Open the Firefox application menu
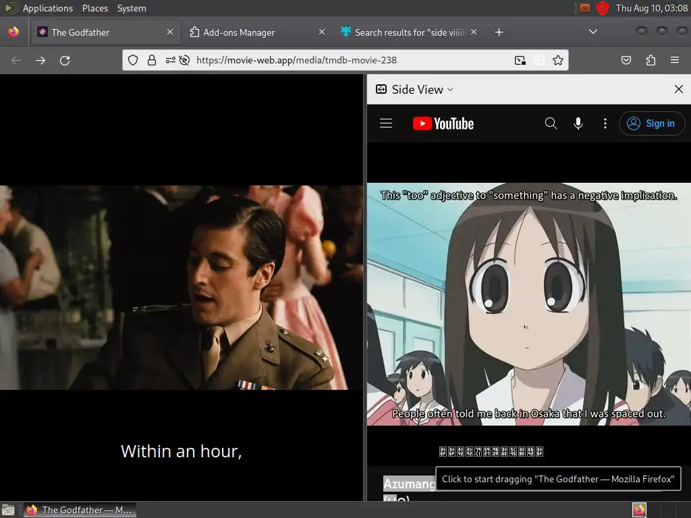The width and height of the screenshot is (691, 518). 675,60
